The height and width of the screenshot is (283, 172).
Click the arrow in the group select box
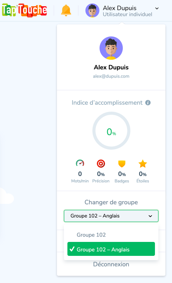[150, 216]
